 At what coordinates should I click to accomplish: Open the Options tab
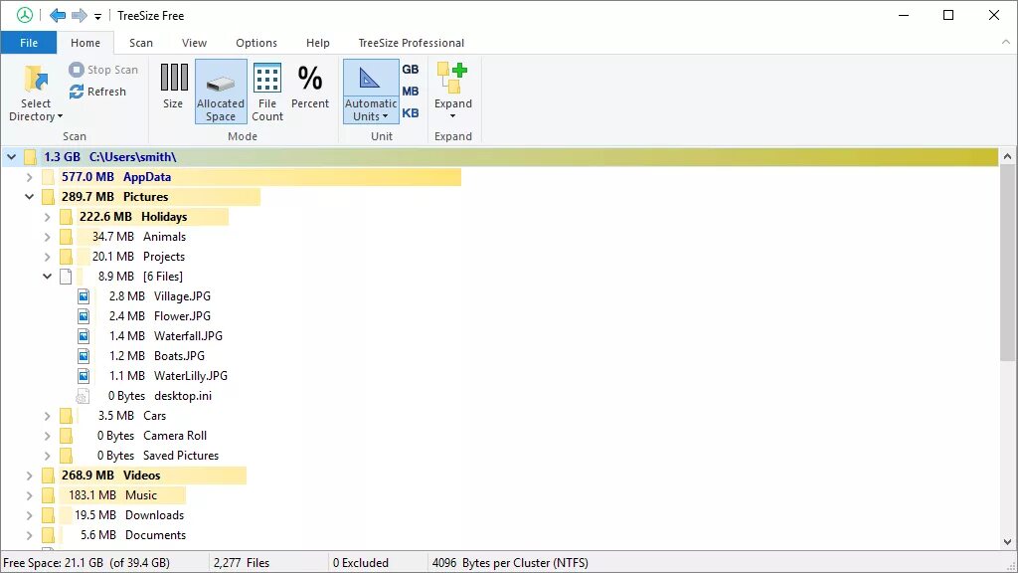[256, 43]
